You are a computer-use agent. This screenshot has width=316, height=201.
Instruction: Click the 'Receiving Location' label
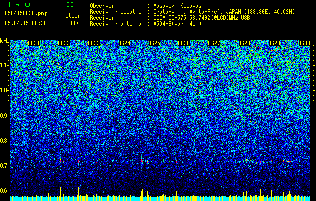(117, 12)
